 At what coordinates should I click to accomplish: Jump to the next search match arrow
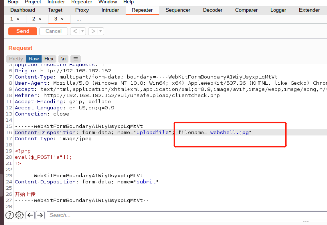point(40,215)
